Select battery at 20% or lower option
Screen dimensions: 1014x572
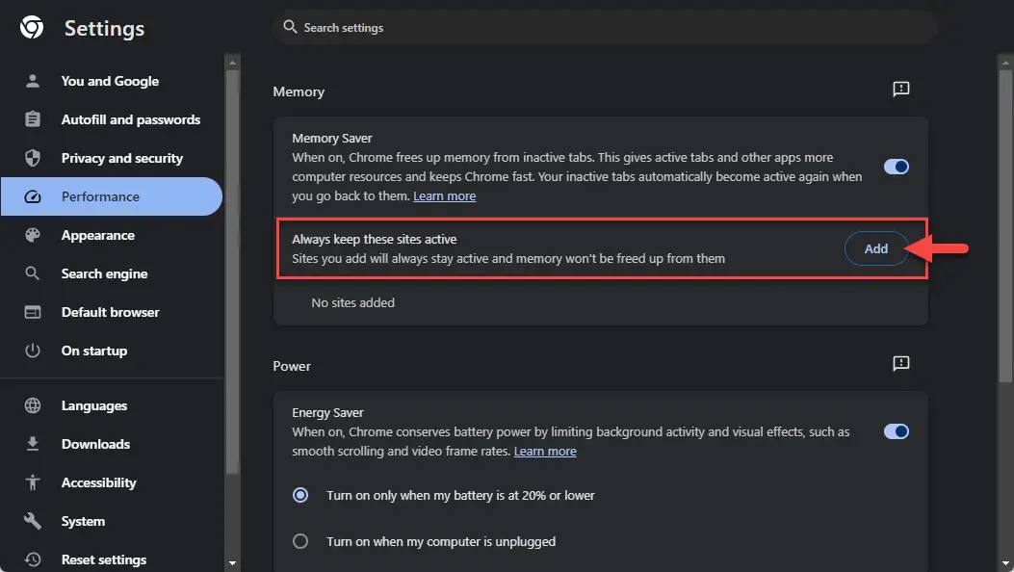299,494
